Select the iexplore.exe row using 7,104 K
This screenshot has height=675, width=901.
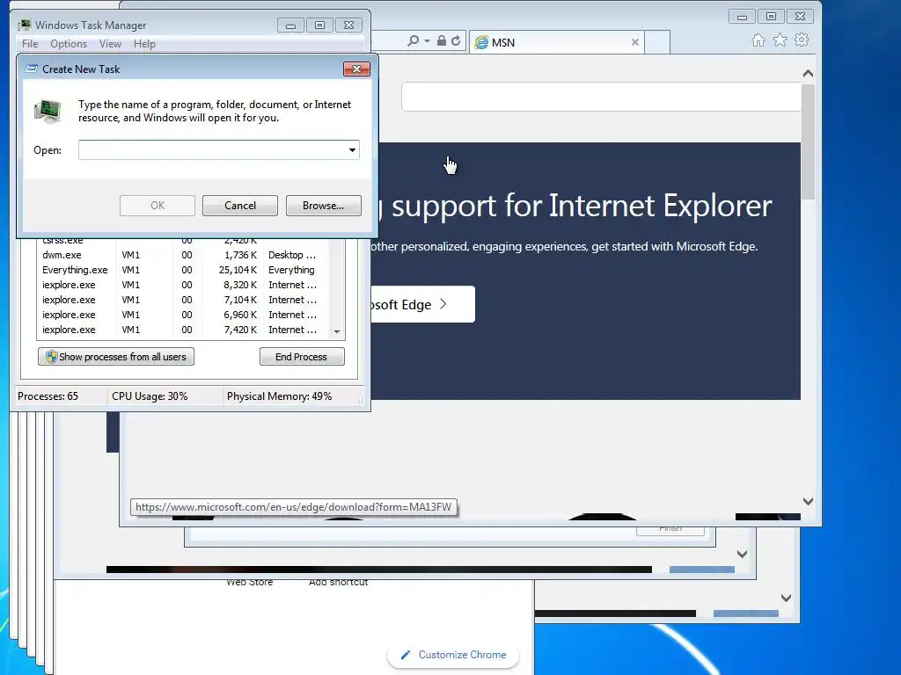pyautogui.click(x=183, y=300)
